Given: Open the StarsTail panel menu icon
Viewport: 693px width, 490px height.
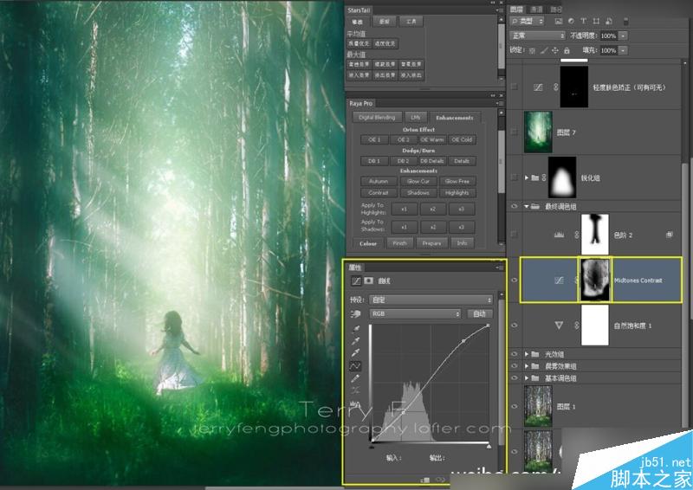Looking at the screenshot, I should [x=500, y=10].
